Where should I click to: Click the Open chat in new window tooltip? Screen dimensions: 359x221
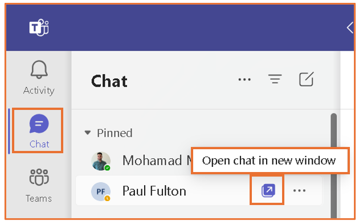[270, 161]
